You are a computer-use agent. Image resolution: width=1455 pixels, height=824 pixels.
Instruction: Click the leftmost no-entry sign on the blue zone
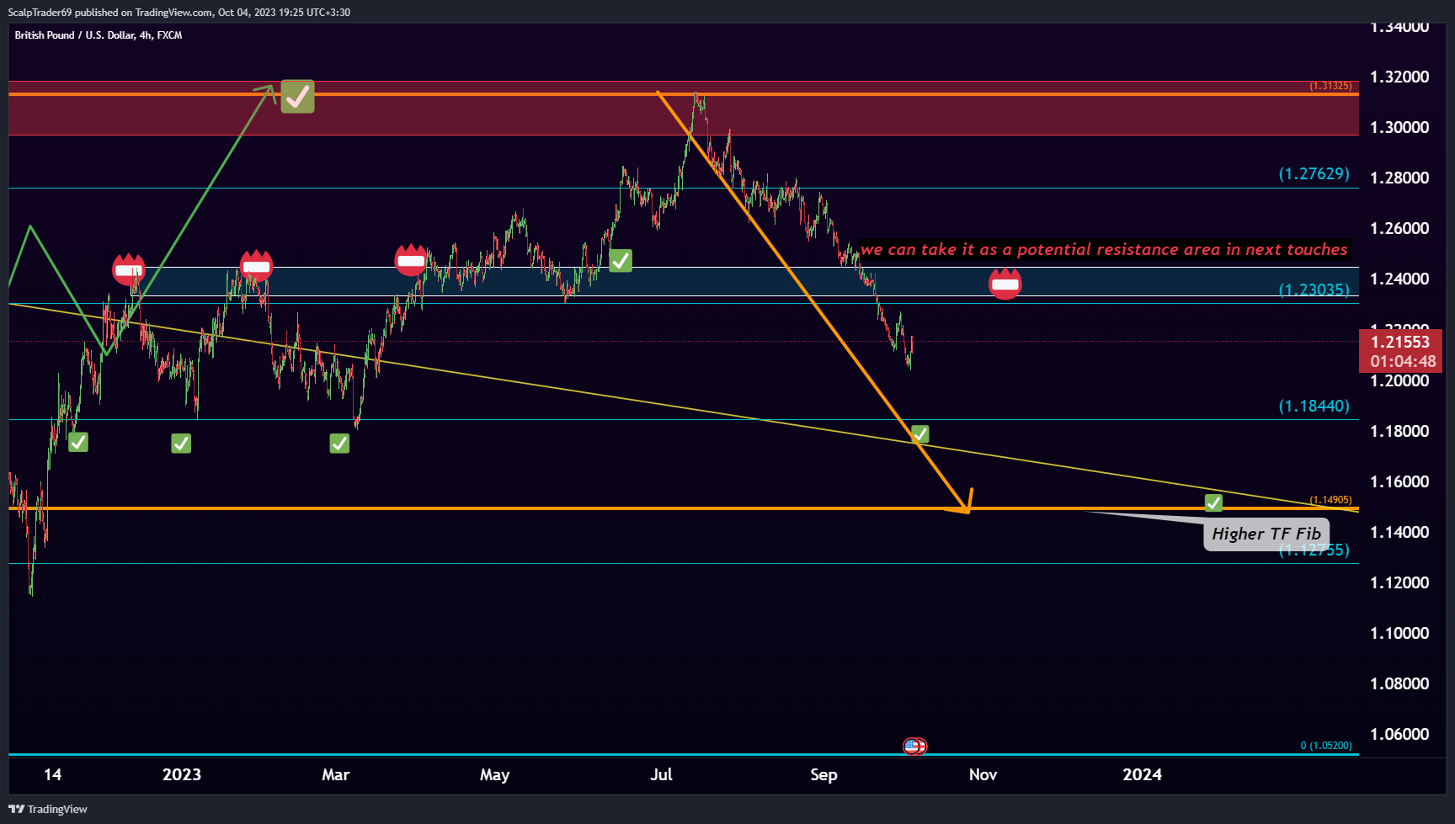129,269
